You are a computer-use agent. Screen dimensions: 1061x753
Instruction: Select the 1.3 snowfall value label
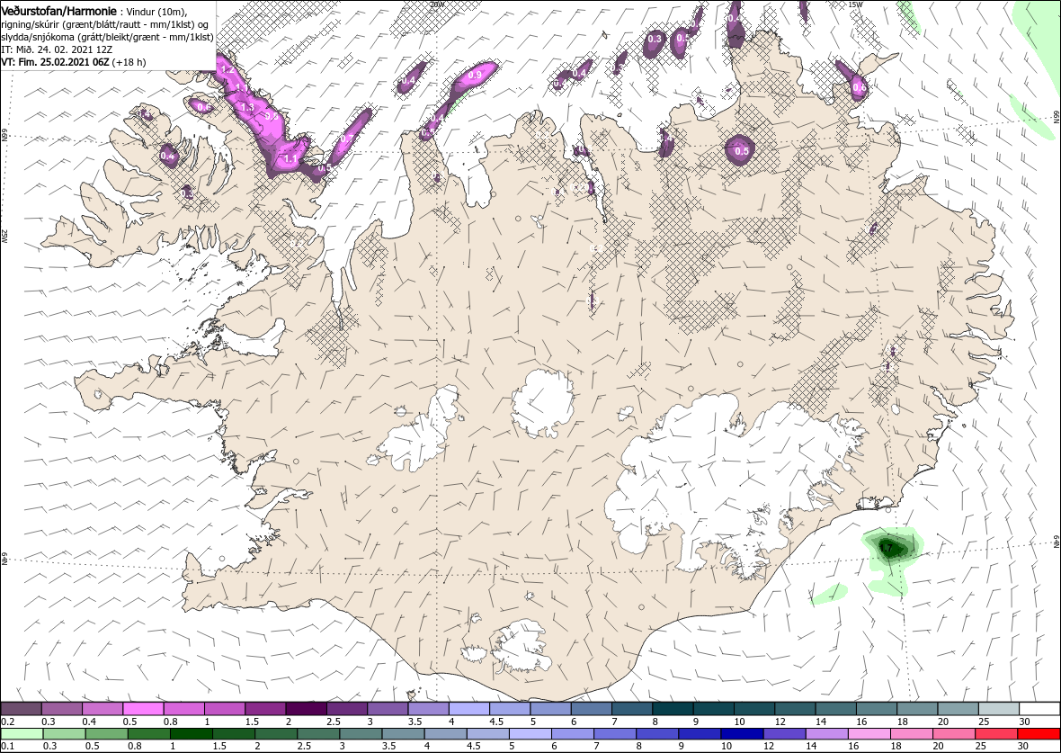[247, 107]
